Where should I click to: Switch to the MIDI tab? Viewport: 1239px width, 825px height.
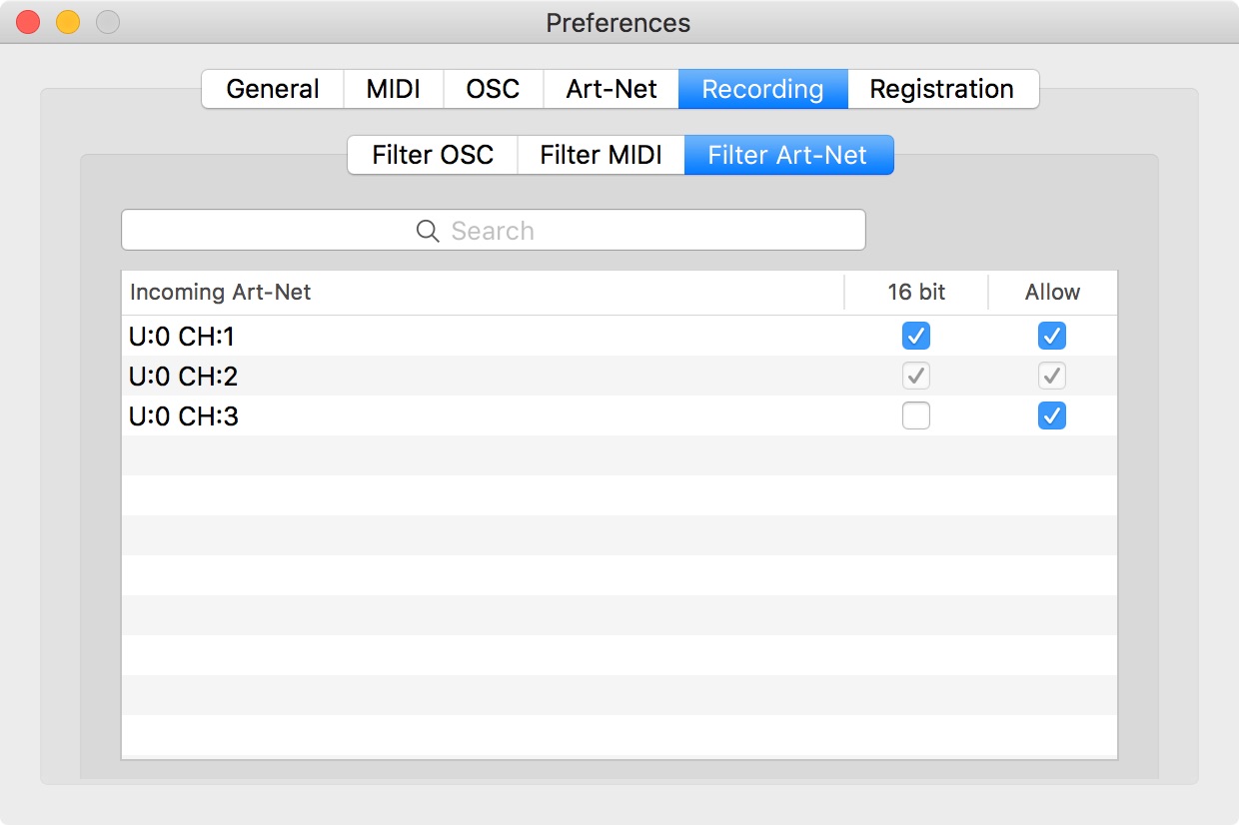click(394, 89)
